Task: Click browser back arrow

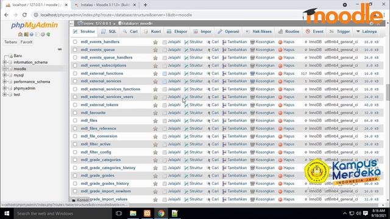Action: (6, 15)
